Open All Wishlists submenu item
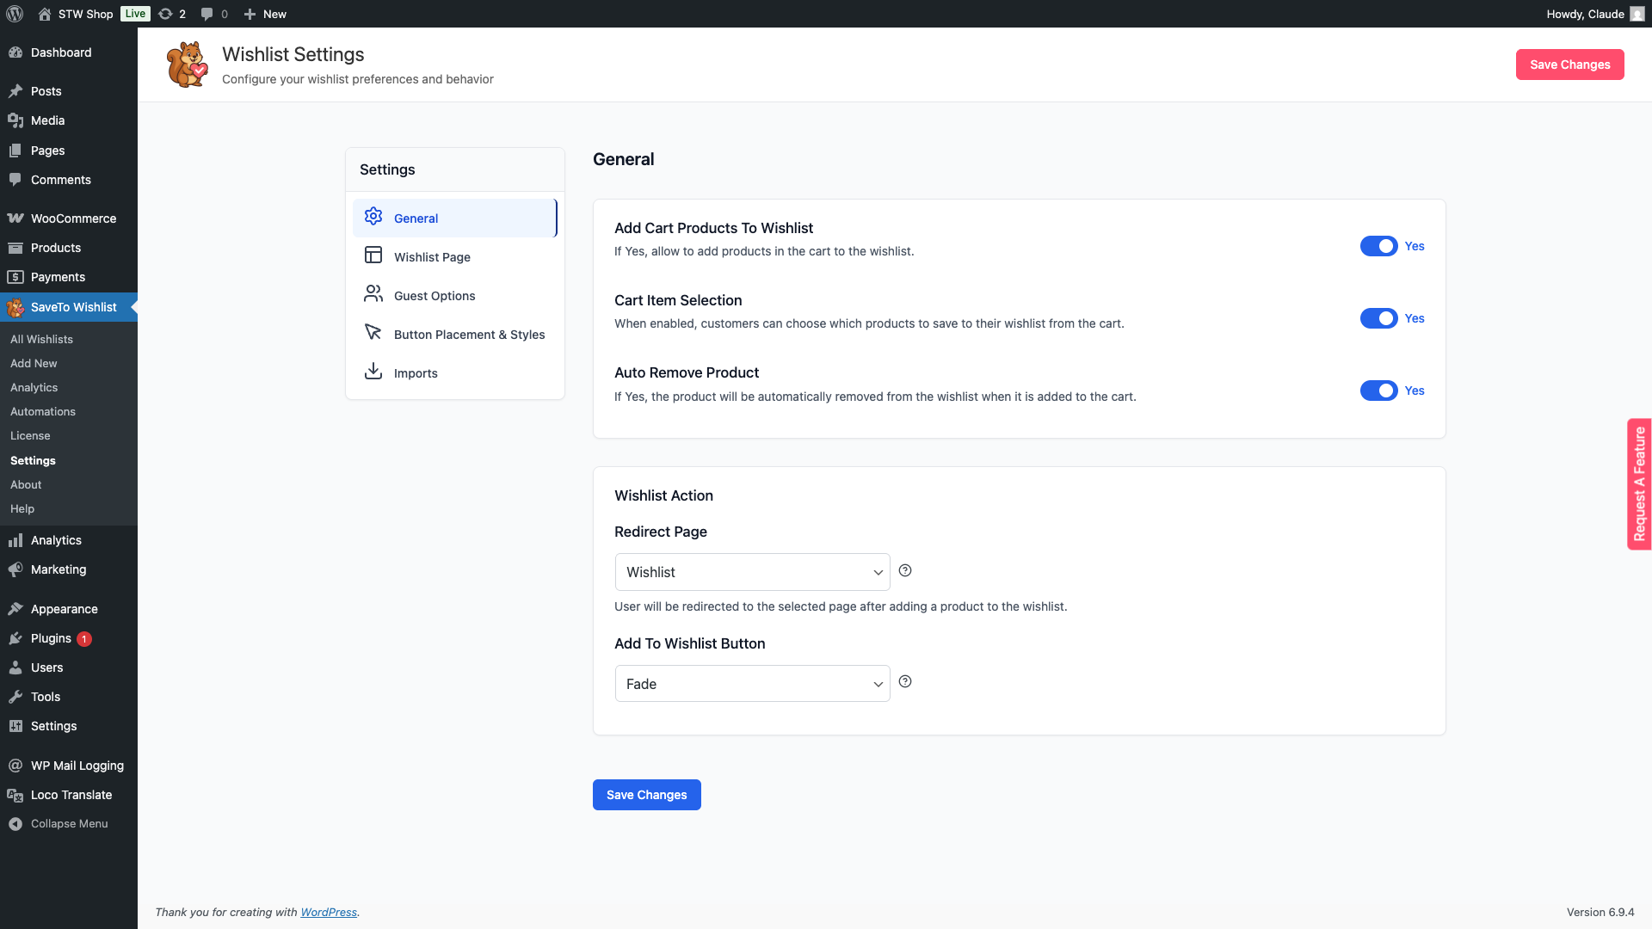Image resolution: width=1652 pixels, height=929 pixels. (41, 339)
